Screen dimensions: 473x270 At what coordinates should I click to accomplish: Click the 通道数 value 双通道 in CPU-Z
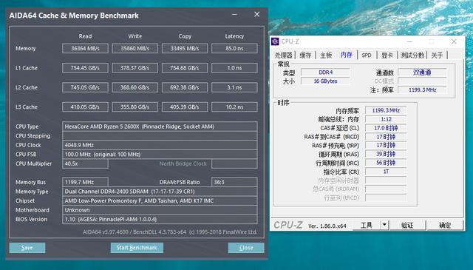point(422,72)
